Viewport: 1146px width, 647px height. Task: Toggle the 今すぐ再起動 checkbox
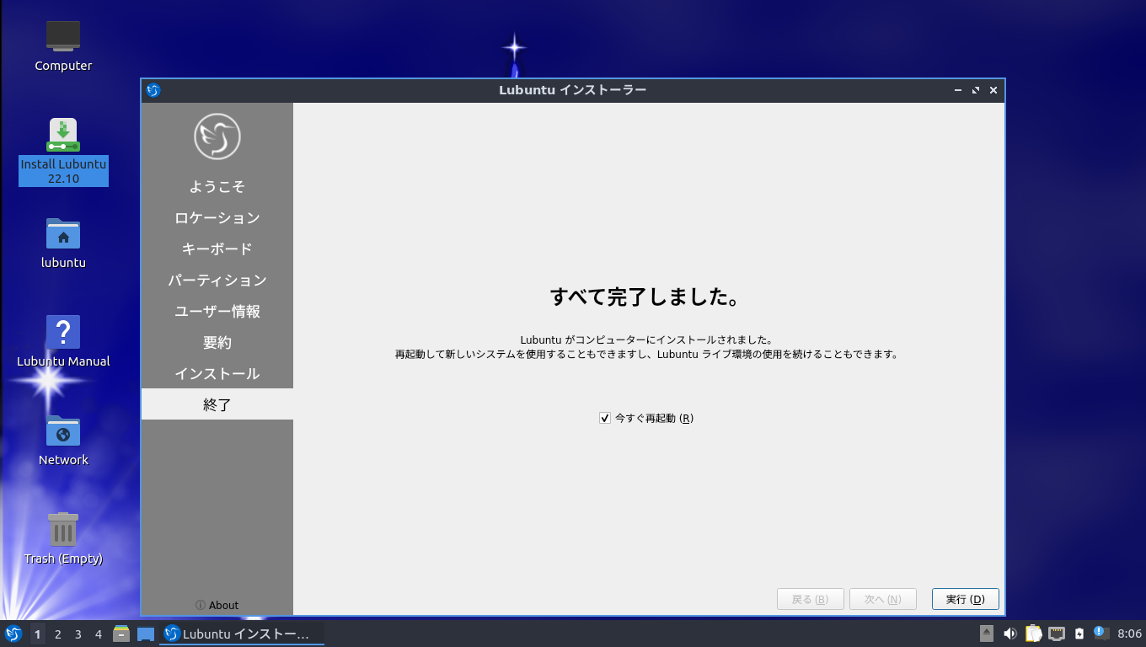pyautogui.click(x=604, y=418)
